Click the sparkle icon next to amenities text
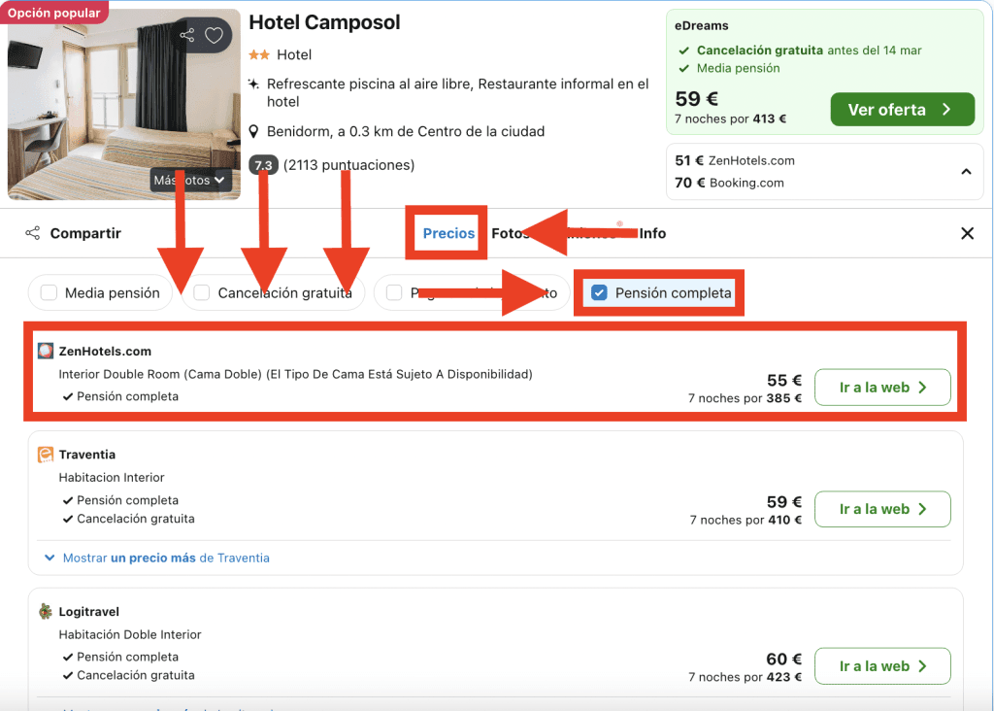The height and width of the screenshot is (711, 994). coord(254,84)
